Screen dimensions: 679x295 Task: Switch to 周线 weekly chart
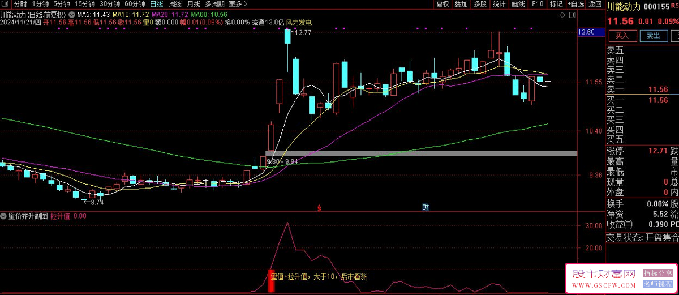point(175,4)
